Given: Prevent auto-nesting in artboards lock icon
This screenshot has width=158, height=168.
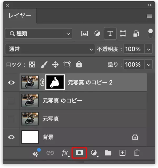Looking at the screenshot, I should (x=67, y=64).
